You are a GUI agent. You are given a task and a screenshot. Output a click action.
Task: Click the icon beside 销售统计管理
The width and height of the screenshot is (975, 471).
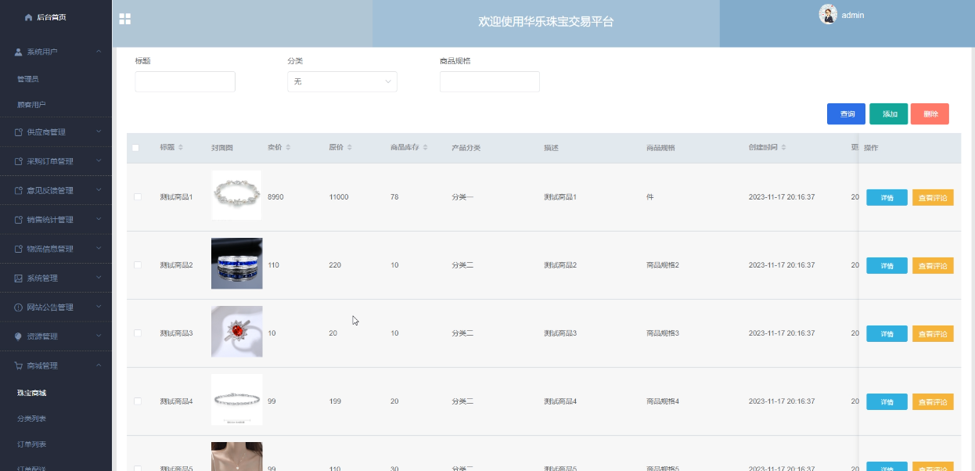[x=19, y=220]
